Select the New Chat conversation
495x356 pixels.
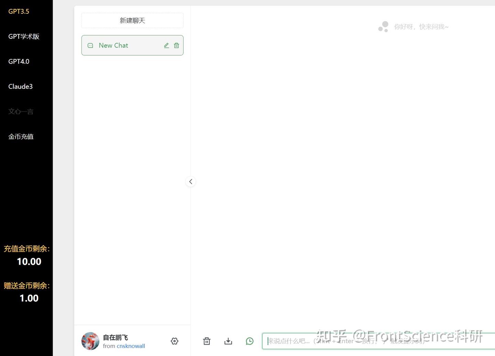coord(132,45)
